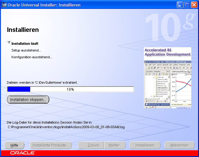
Task: Cancel setup with the Abbrechen button
Action: (x=179, y=145)
